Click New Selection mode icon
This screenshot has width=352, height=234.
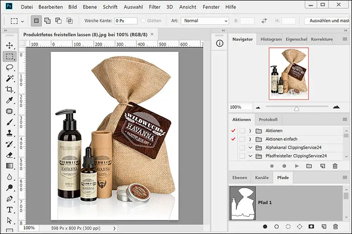(36, 21)
